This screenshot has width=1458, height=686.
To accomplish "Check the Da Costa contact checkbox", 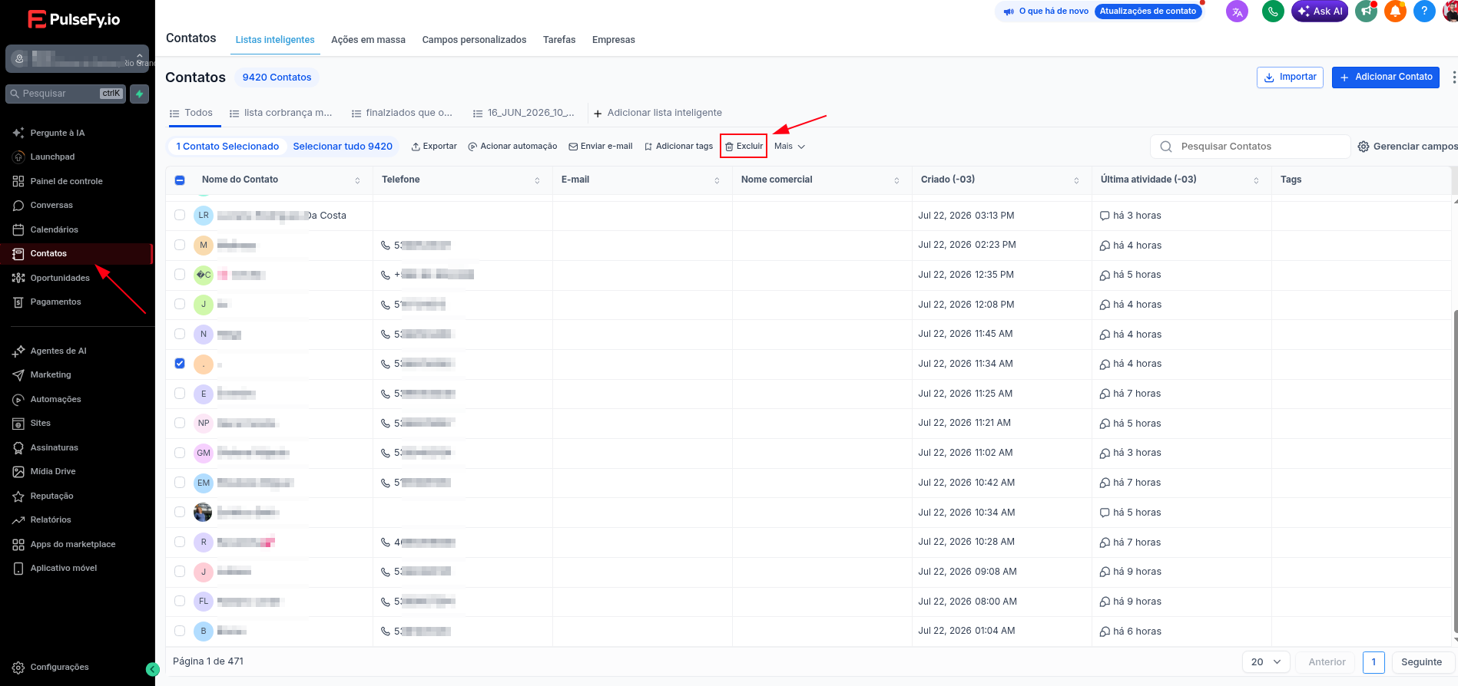I will point(180,216).
